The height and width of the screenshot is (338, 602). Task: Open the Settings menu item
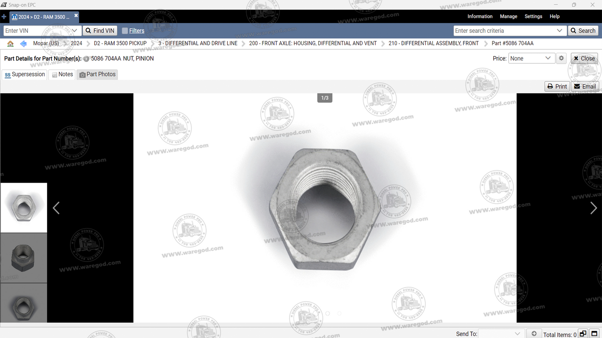pyautogui.click(x=533, y=16)
